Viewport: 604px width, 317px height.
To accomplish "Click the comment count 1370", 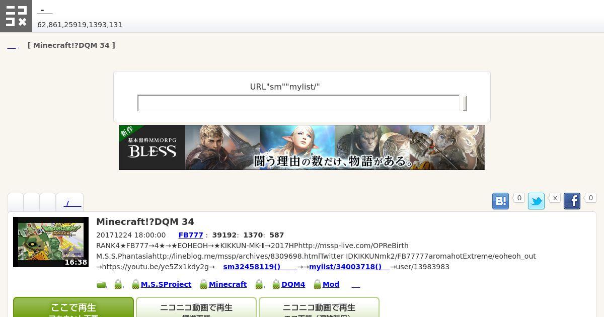I will click(x=253, y=235).
